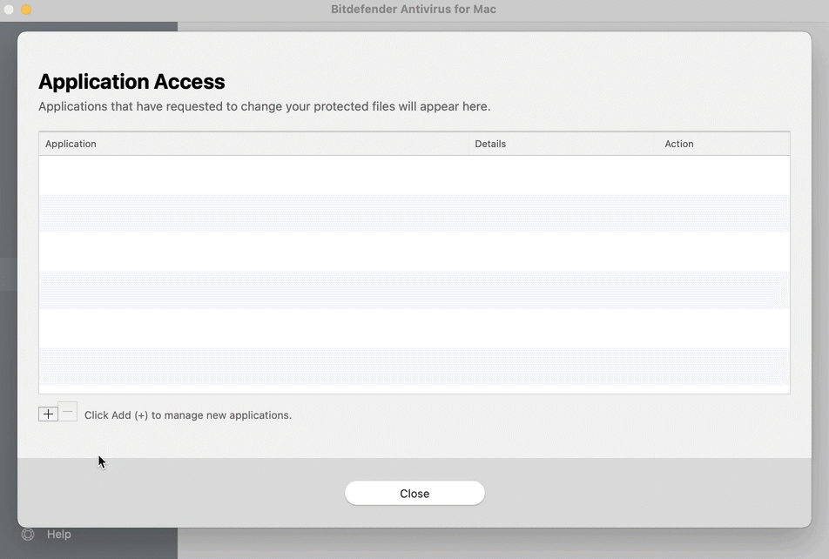The height and width of the screenshot is (559, 829).
Task: Minimize the Bitdefender window with yellow button
Action: [x=26, y=10]
